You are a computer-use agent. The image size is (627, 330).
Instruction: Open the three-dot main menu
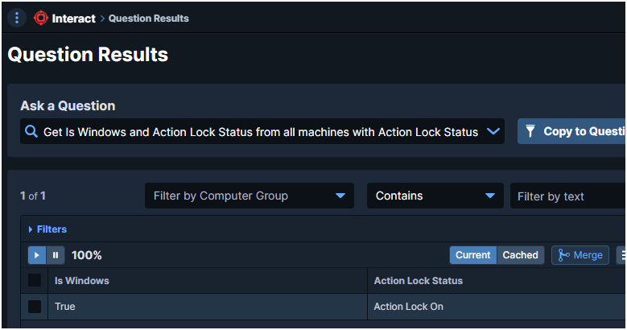[x=17, y=18]
